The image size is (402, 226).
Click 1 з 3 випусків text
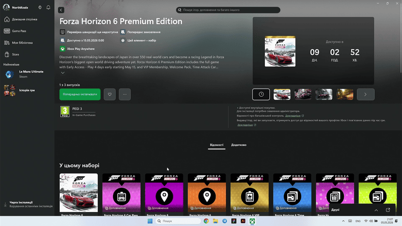pos(69,85)
